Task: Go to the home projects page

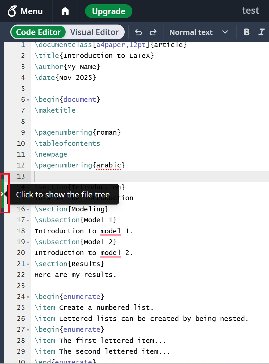Action: point(65,11)
